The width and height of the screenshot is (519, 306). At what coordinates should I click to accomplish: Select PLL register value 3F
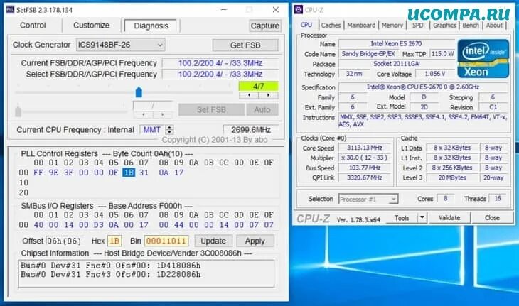tap(68, 173)
